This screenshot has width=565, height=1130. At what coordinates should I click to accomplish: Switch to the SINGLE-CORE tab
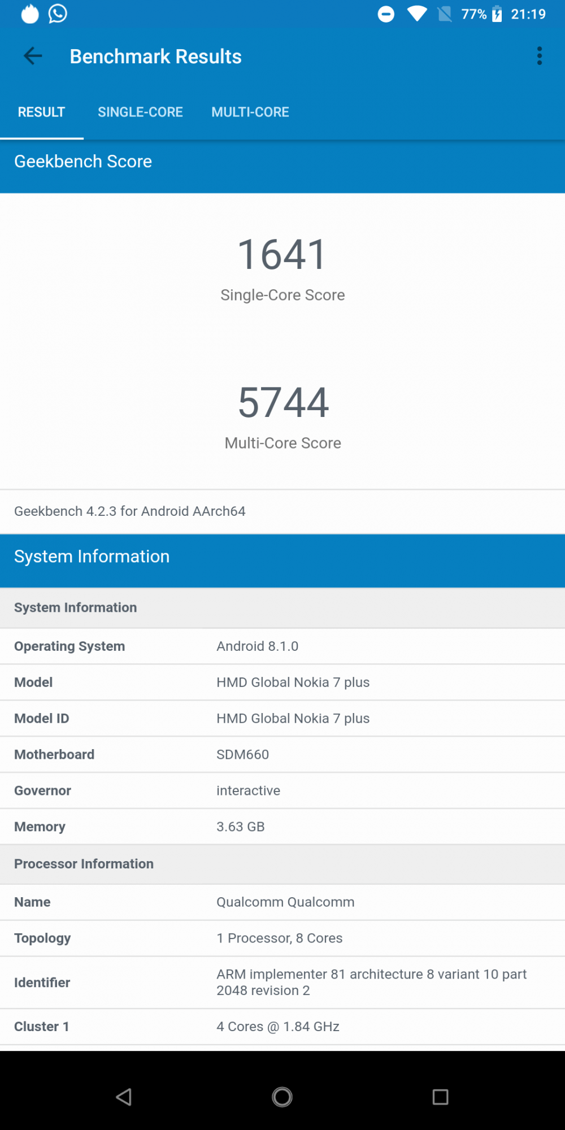click(140, 112)
